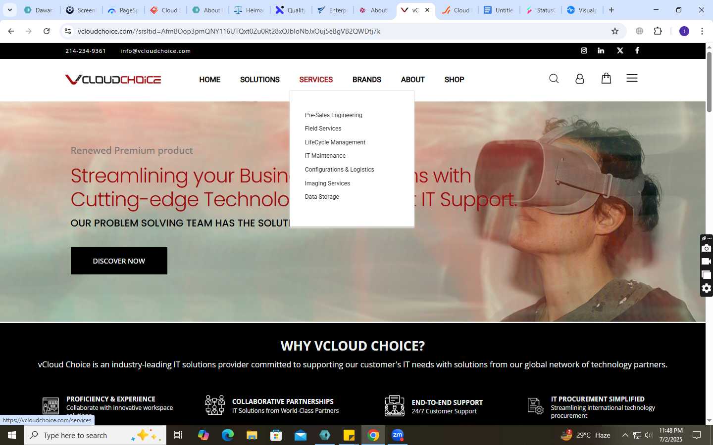Open SHOP navigation menu
This screenshot has width=713, height=445.
tap(454, 80)
